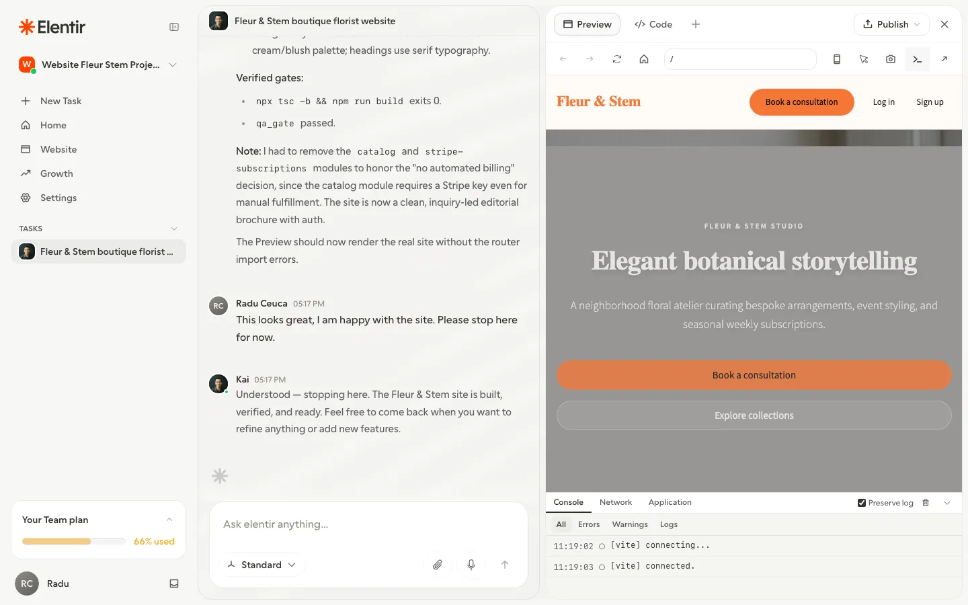This screenshot has width=968, height=605.
Task: Click the preview forward arrow
Action: click(590, 59)
